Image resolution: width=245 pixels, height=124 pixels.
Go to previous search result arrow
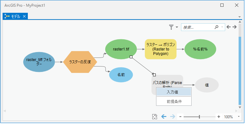(x=229, y=27)
